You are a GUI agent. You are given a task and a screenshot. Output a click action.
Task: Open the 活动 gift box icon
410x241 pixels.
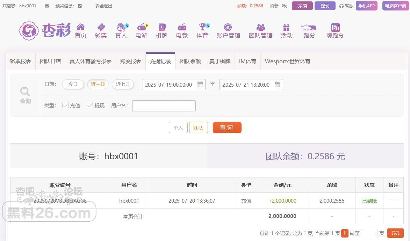click(286, 27)
